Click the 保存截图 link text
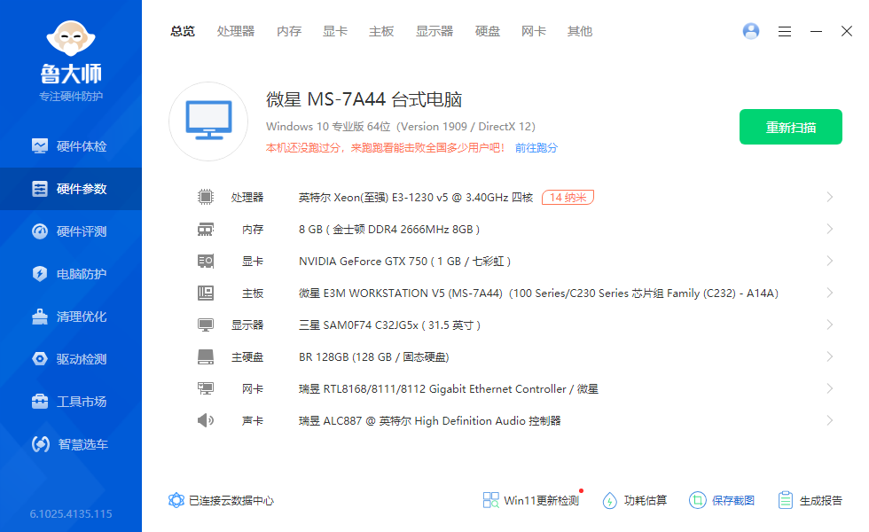869x532 pixels. coord(733,500)
